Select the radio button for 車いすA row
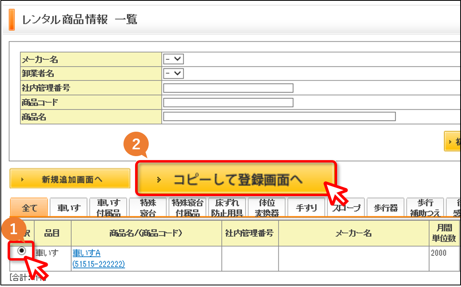 click(22, 251)
